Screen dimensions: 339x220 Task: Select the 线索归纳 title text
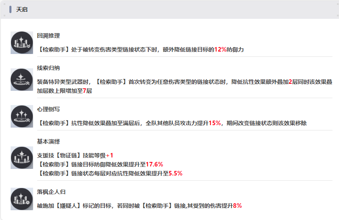[49, 68]
